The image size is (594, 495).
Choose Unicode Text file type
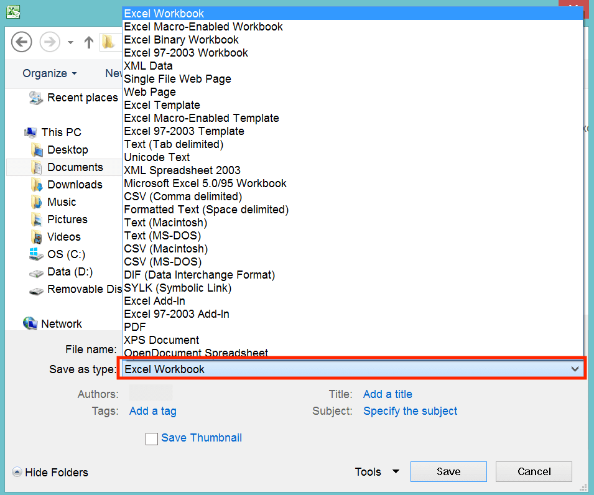coord(353,157)
